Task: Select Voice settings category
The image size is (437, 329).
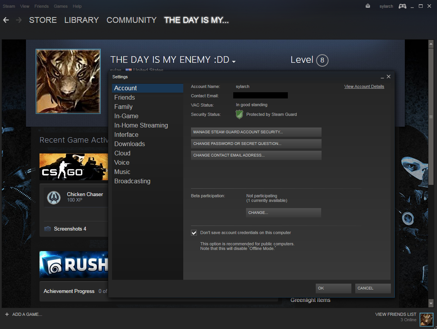Action: click(148, 162)
